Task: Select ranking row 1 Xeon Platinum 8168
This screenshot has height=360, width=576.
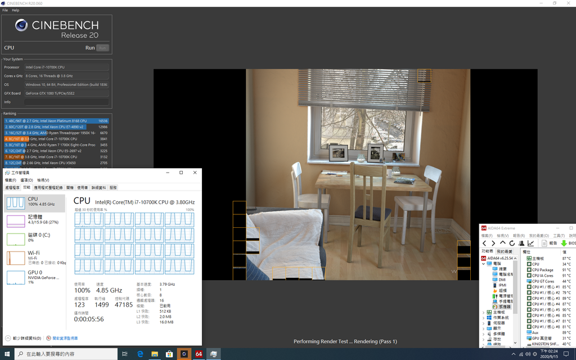Action: coord(56,121)
